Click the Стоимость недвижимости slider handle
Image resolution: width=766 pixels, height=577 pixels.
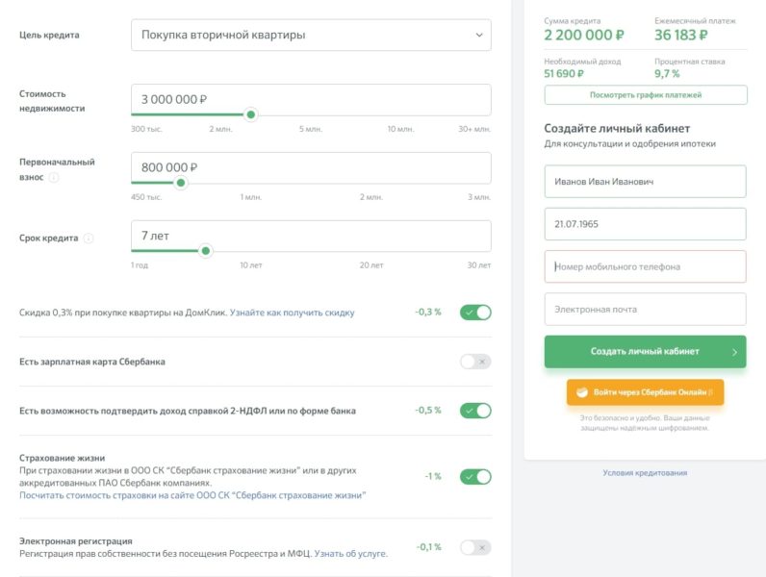click(x=251, y=114)
